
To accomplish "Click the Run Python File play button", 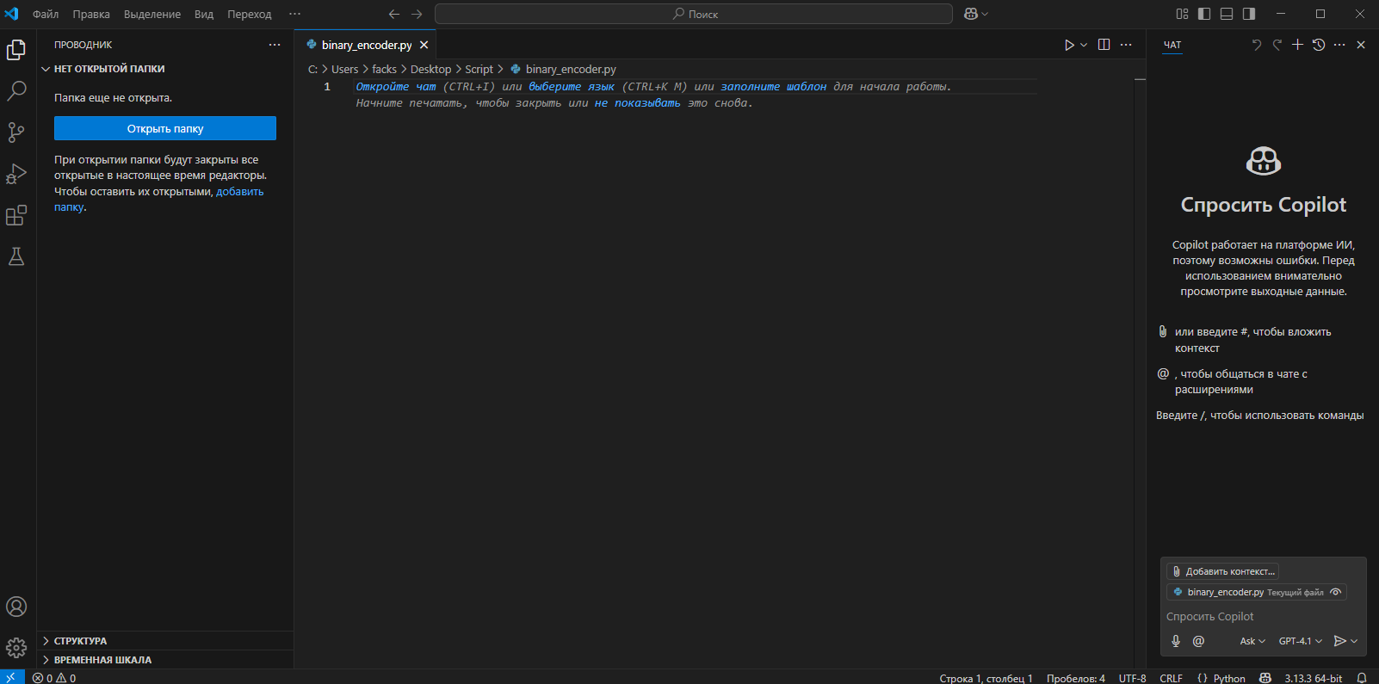I will click(x=1069, y=45).
